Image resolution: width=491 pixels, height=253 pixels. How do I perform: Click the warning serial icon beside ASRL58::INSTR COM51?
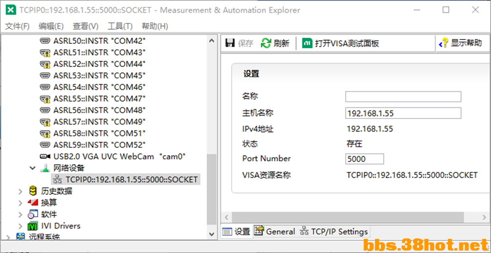(x=45, y=134)
